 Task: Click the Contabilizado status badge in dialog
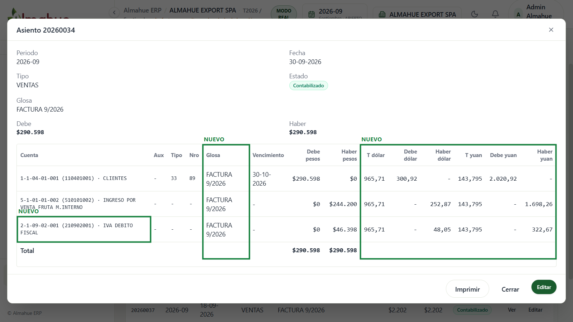point(308,86)
